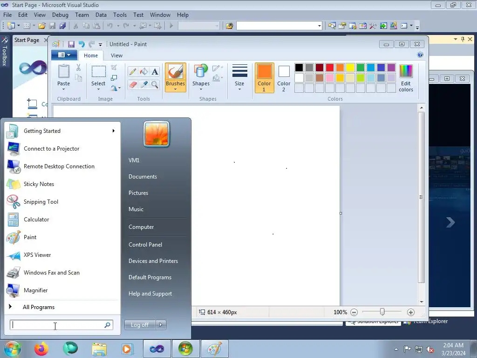The height and width of the screenshot is (358, 477).
Task: Choose the Magnifier tool in Paint ribbon
Action: coord(155,84)
